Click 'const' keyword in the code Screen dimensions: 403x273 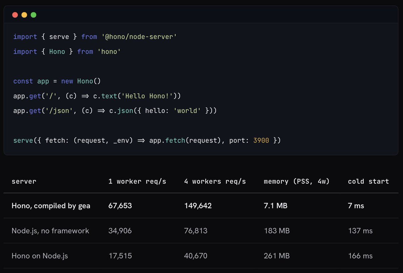tap(23, 81)
